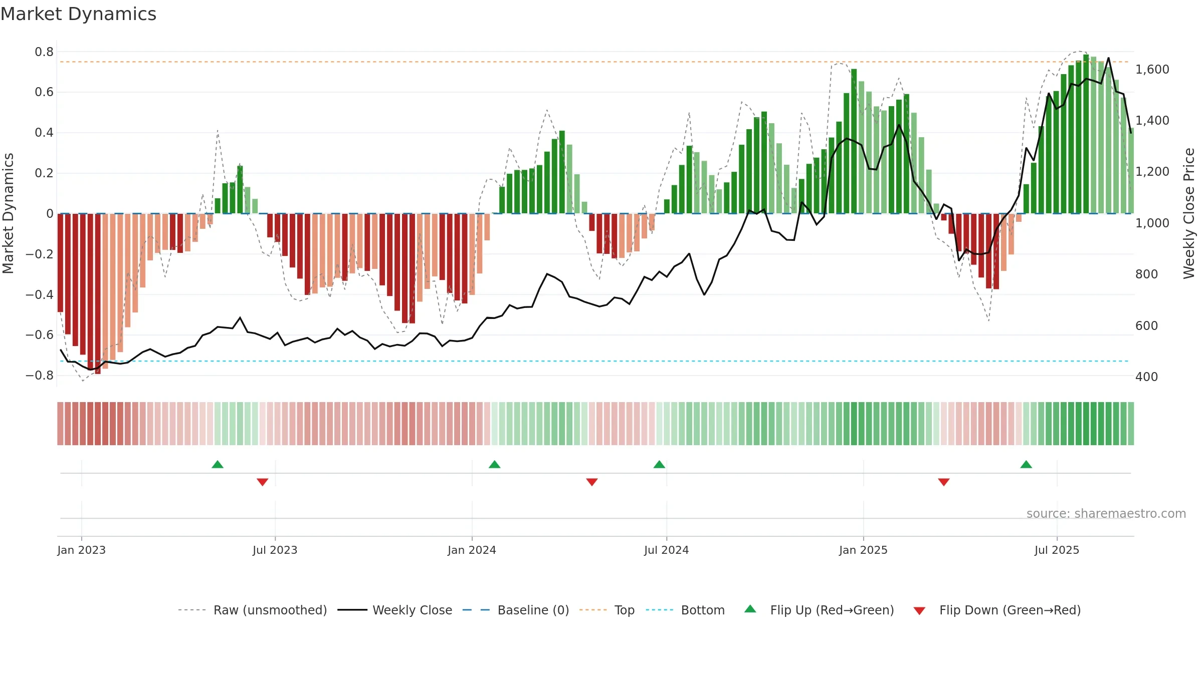Toggle Flip Up (Red→Green) legend entry
The height and width of the screenshot is (676, 1203).
tap(819, 610)
